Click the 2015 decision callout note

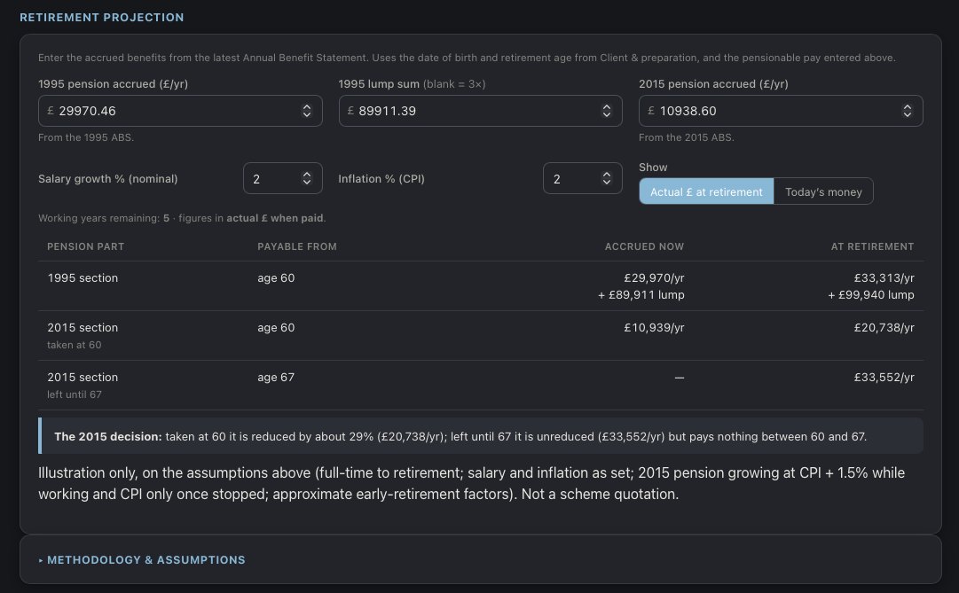(x=481, y=436)
